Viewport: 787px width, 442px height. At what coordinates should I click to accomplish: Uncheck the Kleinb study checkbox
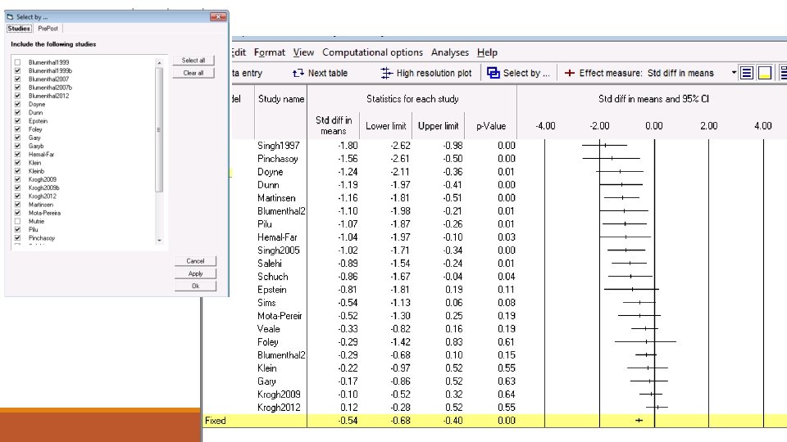17,171
